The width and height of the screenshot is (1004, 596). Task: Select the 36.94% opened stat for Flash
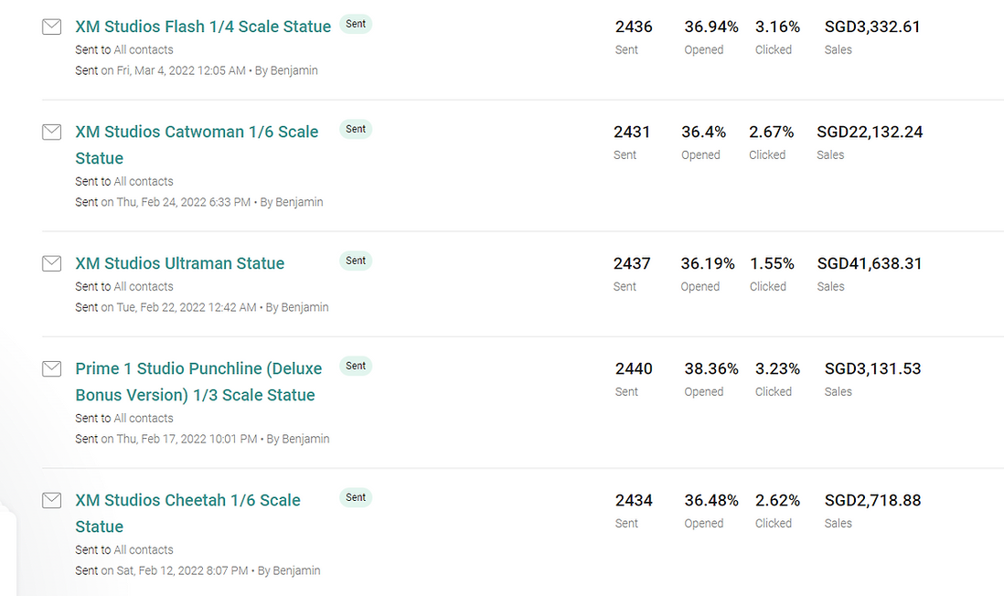pyautogui.click(x=711, y=27)
